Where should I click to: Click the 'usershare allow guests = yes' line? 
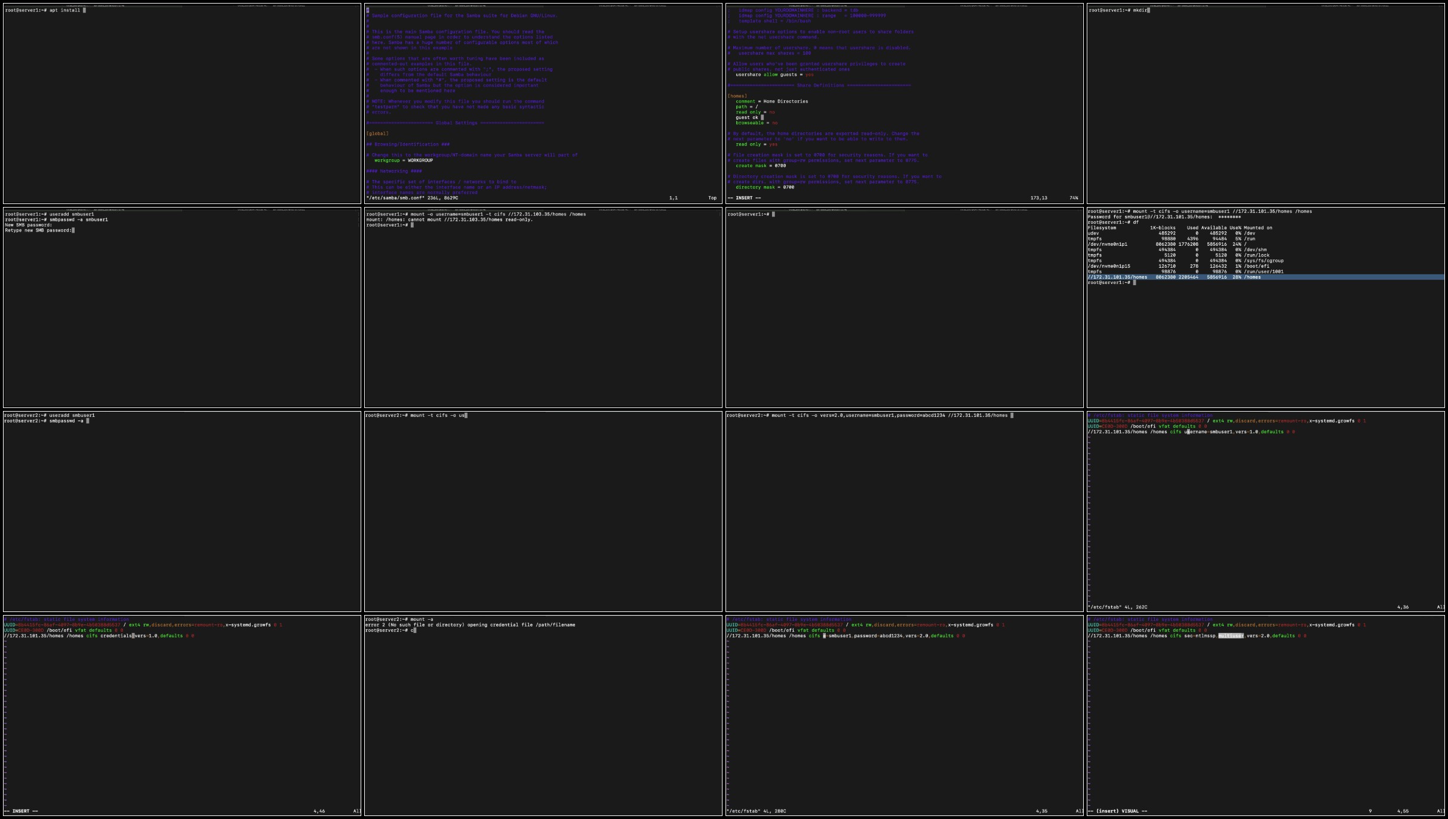(x=774, y=75)
